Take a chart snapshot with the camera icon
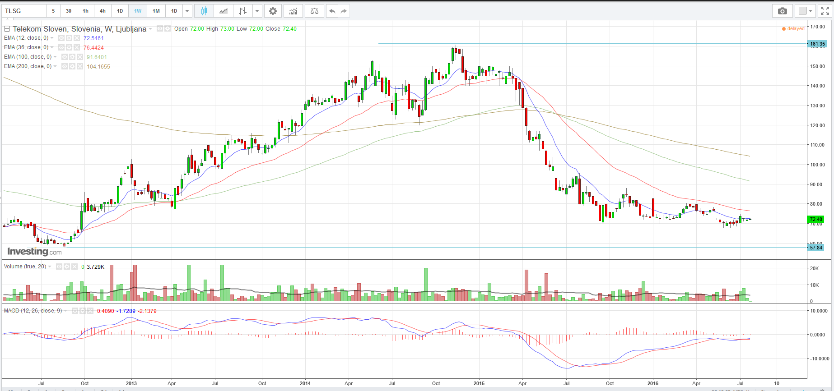 click(x=783, y=11)
